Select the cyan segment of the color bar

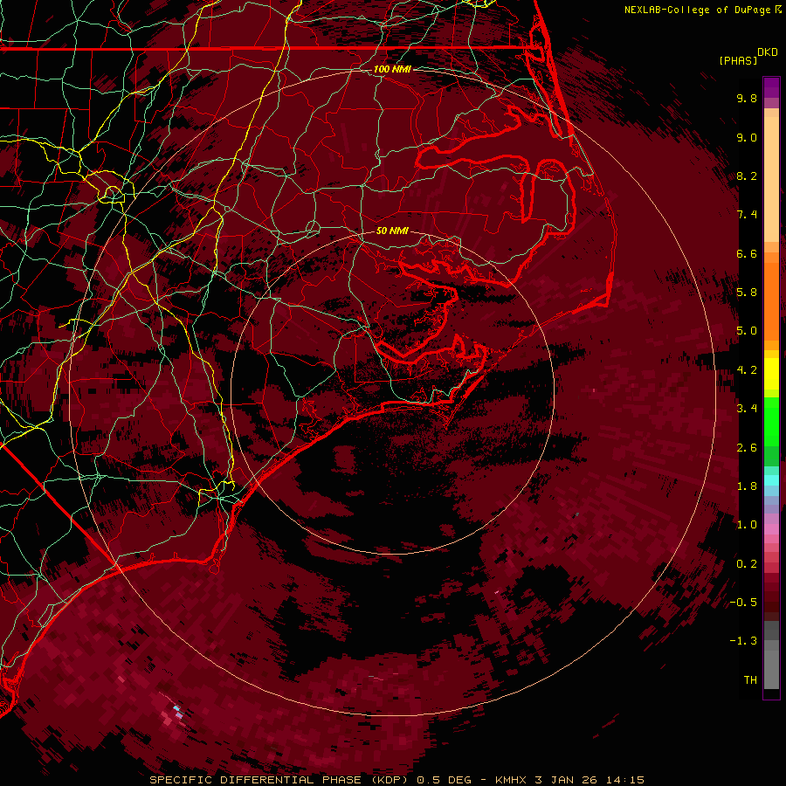point(771,479)
